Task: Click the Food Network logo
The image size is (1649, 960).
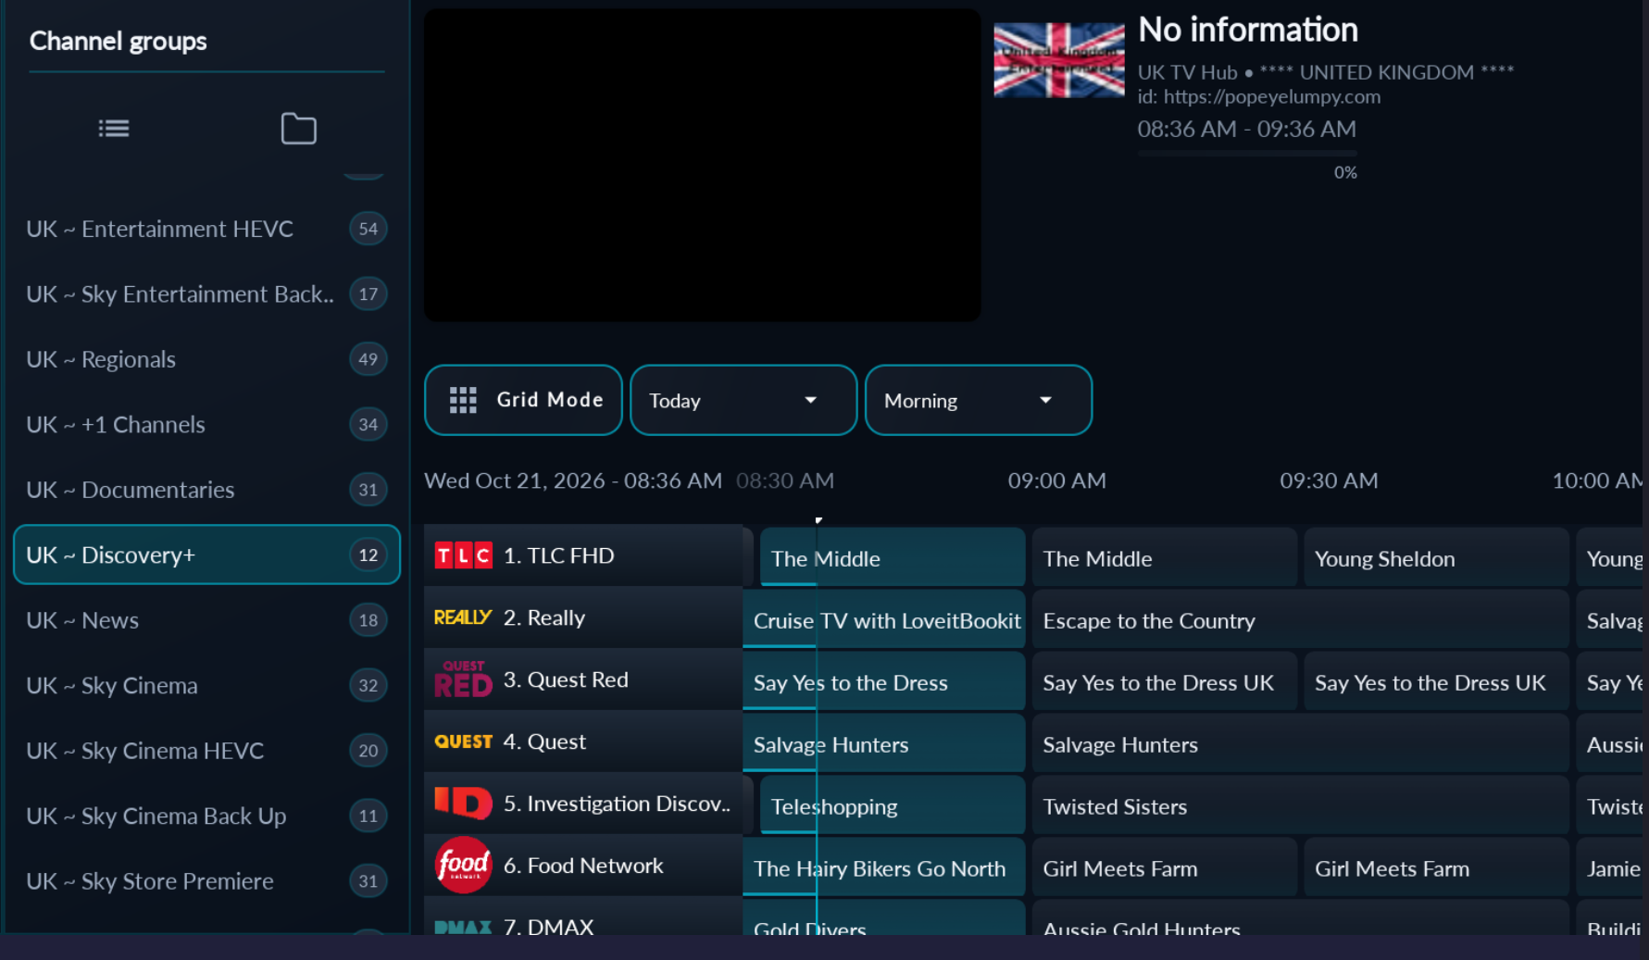Action: pyautogui.click(x=463, y=865)
